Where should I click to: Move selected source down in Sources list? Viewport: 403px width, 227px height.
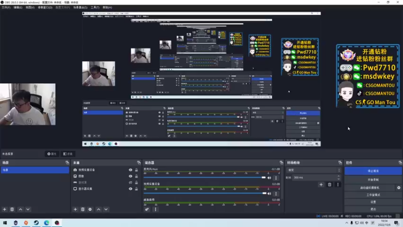106,209
